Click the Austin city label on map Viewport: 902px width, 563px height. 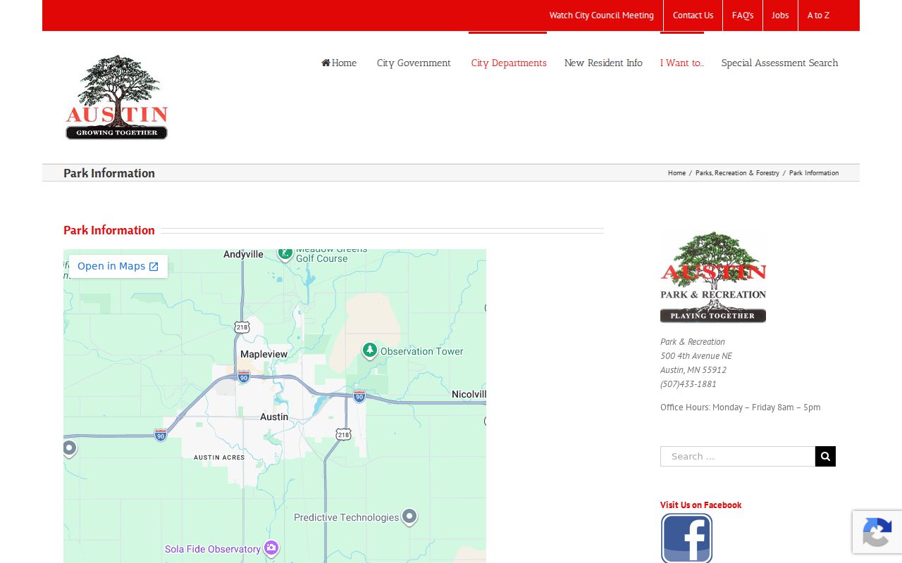[274, 417]
